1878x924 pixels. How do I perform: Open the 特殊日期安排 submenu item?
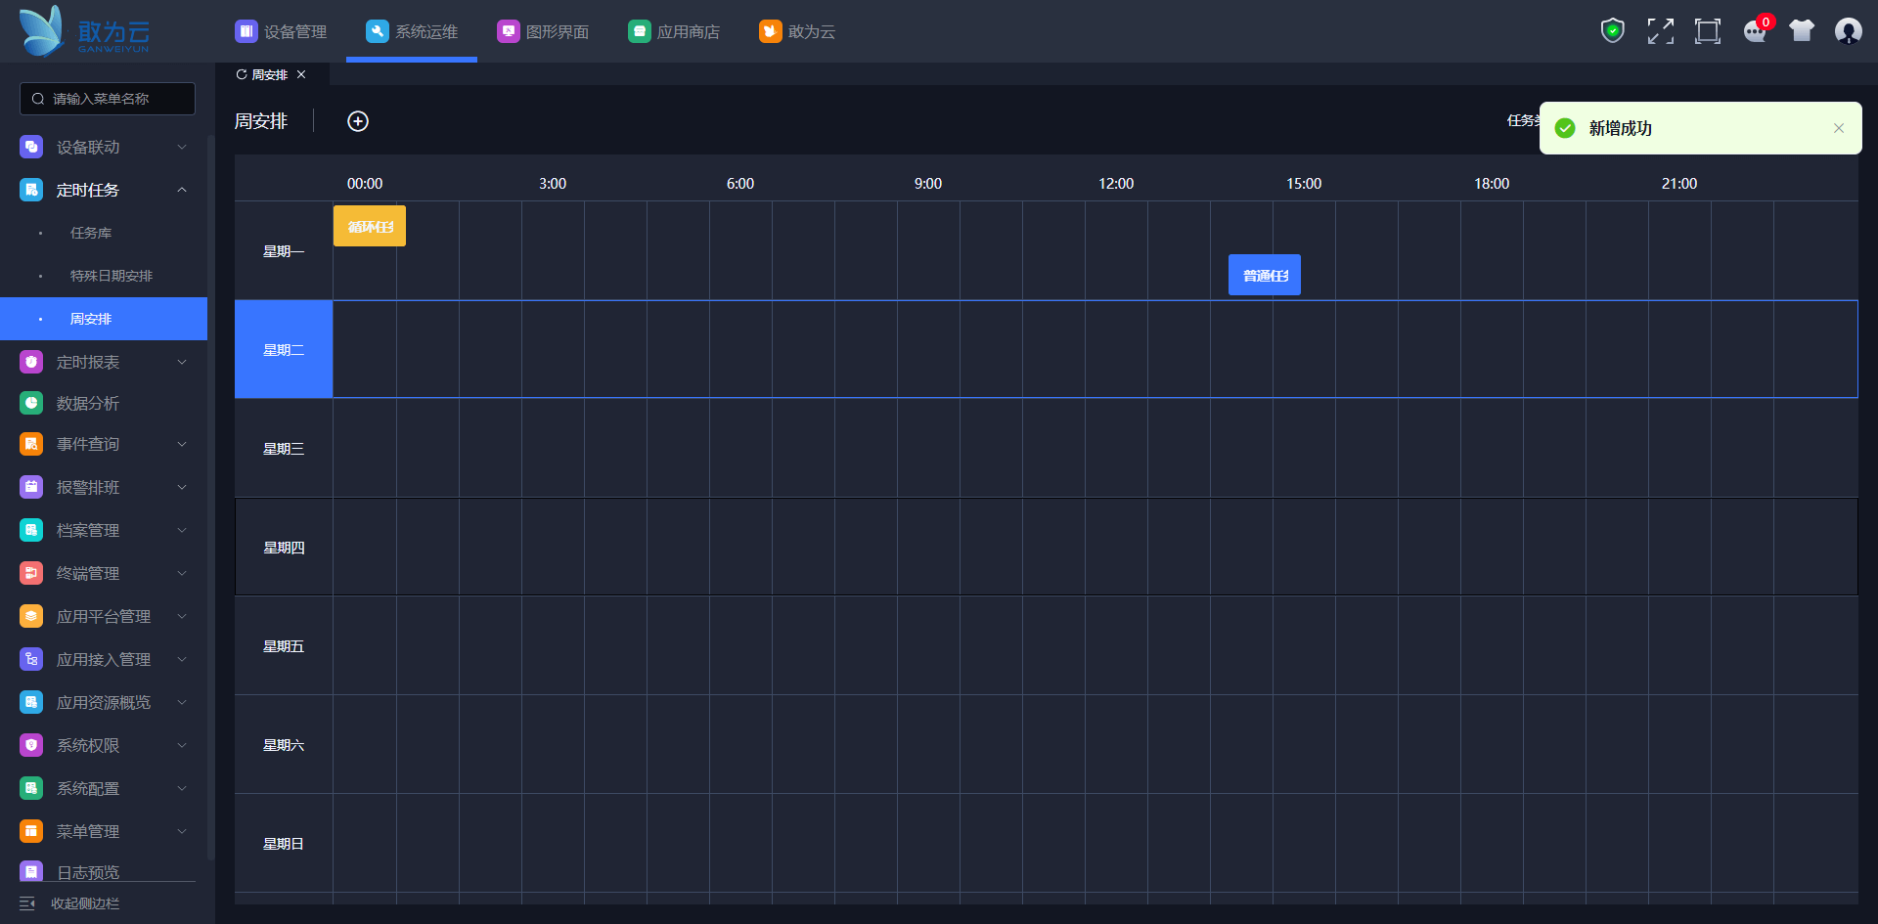(x=112, y=276)
